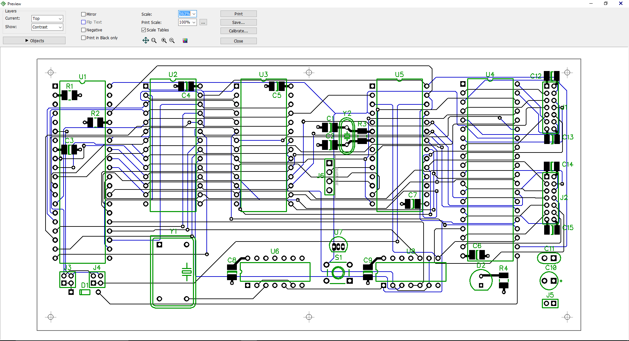Open the Current layer dropdown

tap(47, 19)
